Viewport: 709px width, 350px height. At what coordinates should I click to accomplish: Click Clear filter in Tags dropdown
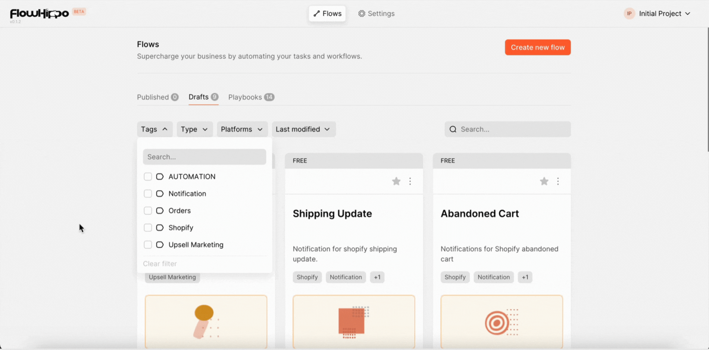click(x=160, y=264)
